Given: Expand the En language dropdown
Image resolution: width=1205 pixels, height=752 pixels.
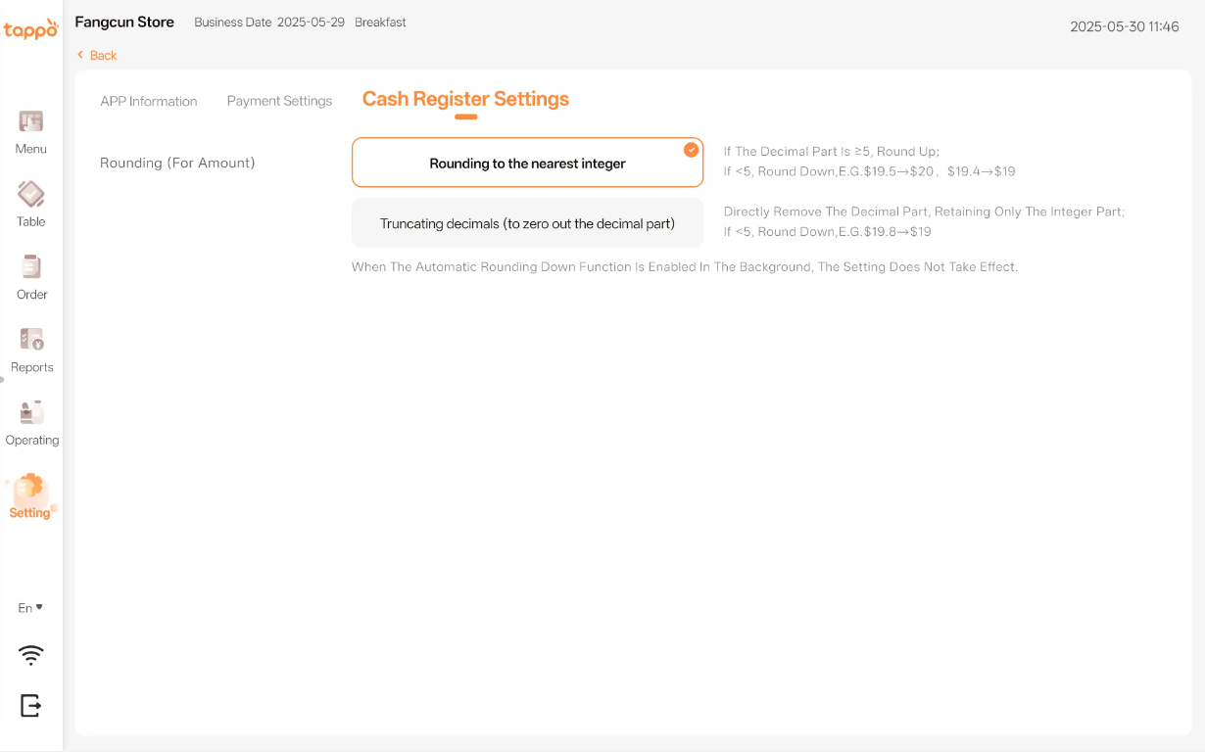Looking at the screenshot, I should (30, 608).
